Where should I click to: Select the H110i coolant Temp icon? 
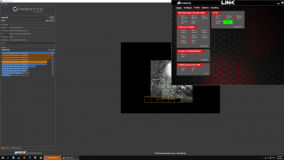[x=214, y=17]
